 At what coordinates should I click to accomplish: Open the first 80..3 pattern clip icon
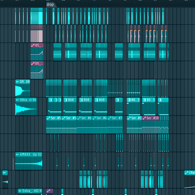[129, 100]
